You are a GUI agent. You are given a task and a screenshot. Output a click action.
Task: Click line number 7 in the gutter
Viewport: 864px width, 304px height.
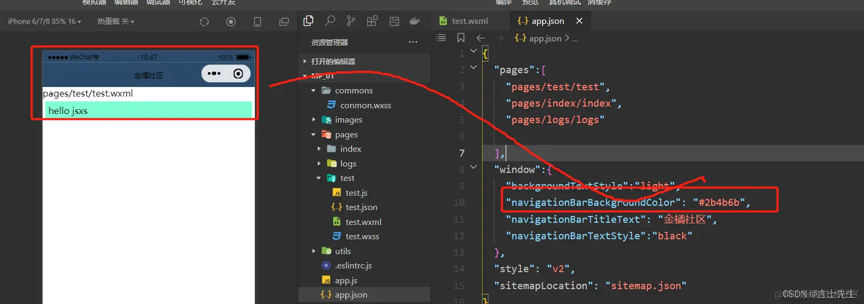coord(462,153)
